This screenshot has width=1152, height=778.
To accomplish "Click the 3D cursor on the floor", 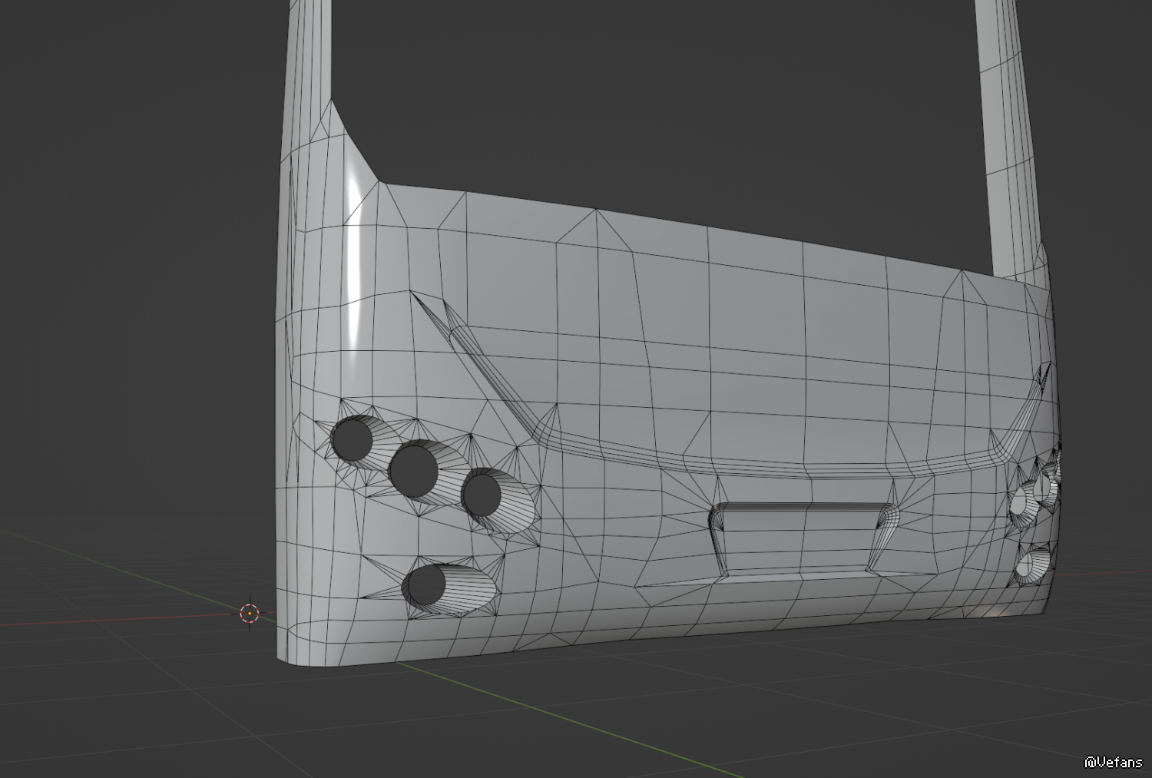I will point(250,613).
